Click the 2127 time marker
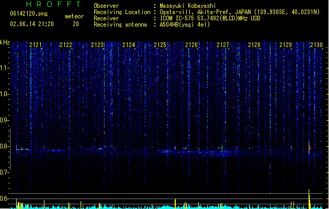Image resolution: width=329 pixels, height=209 pixels. (x=223, y=45)
